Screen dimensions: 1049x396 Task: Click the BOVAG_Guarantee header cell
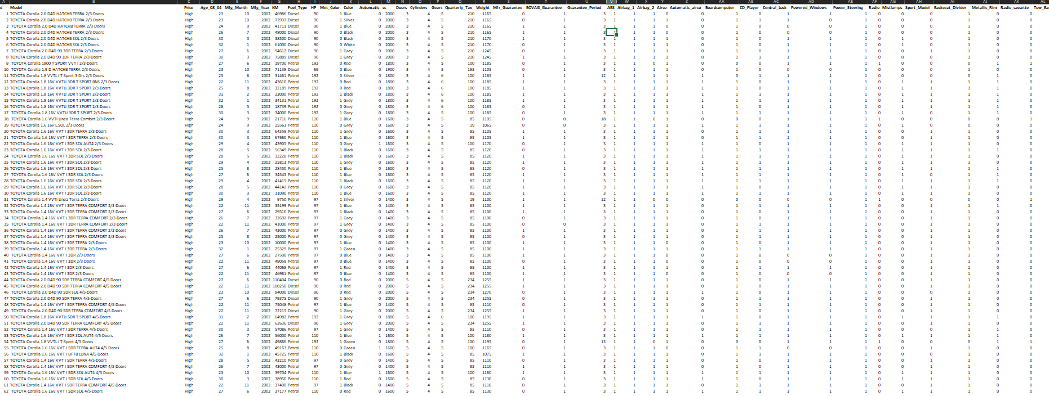point(544,8)
